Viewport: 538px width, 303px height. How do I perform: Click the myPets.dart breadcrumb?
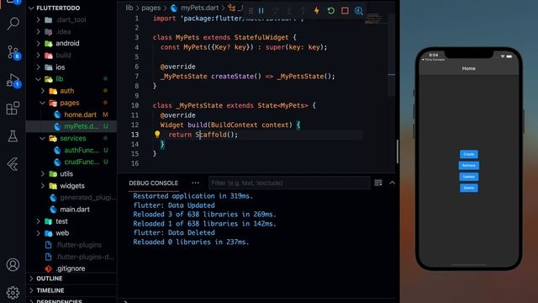pos(200,8)
